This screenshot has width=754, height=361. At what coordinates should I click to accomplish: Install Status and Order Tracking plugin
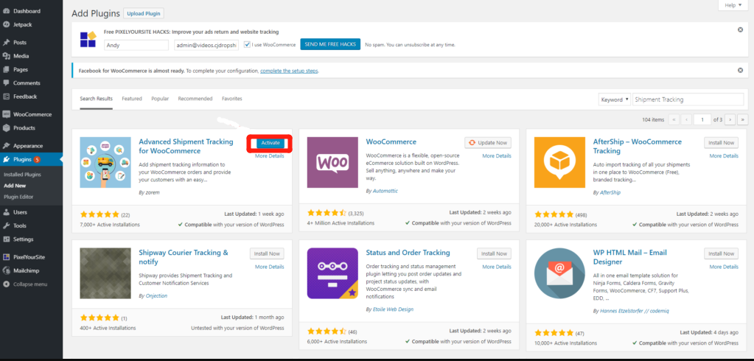495,253
